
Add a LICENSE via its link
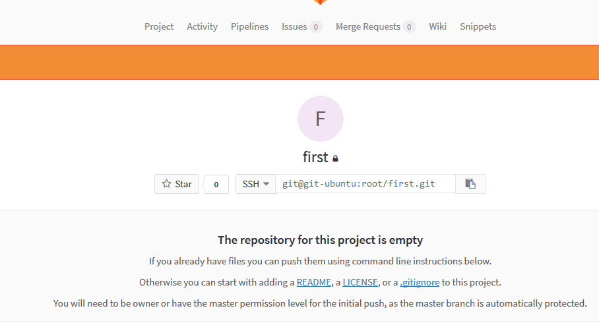pos(360,282)
